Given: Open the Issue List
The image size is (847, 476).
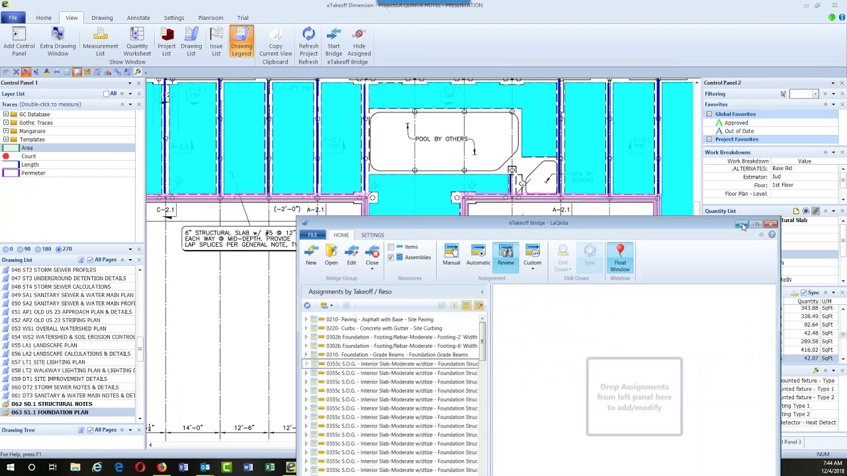Looking at the screenshot, I should [216, 42].
